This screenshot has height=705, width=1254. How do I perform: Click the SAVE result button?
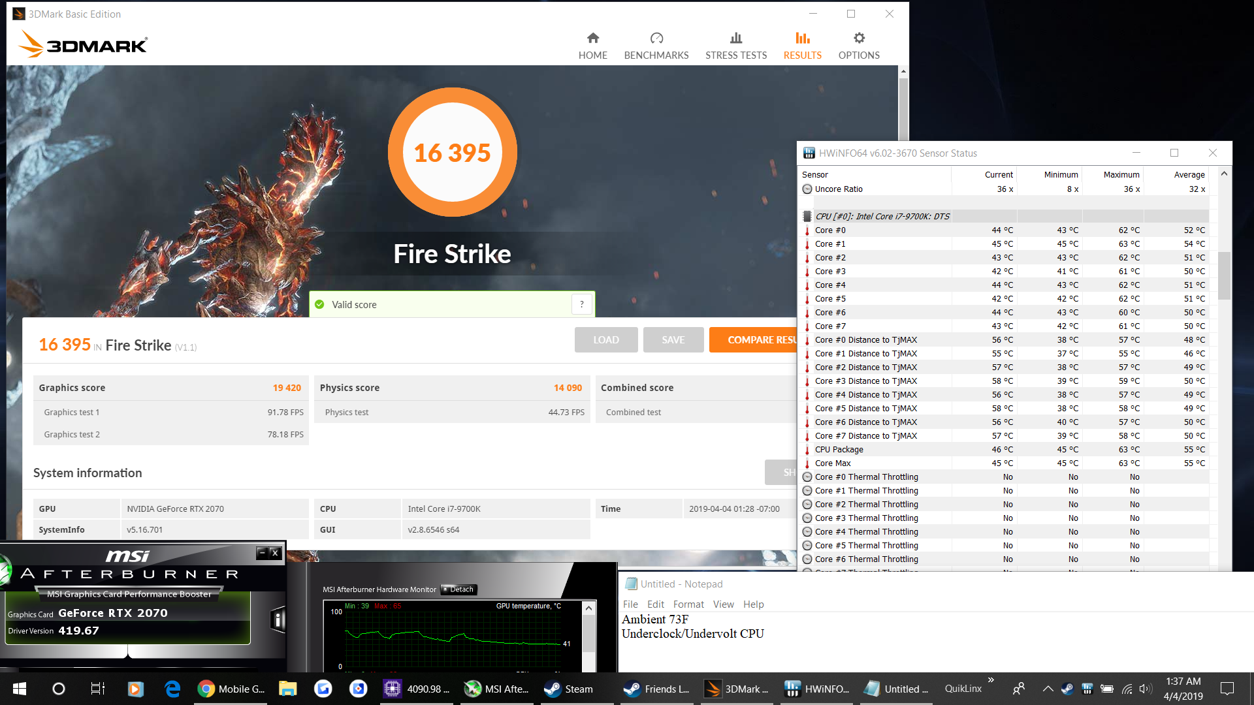point(673,339)
